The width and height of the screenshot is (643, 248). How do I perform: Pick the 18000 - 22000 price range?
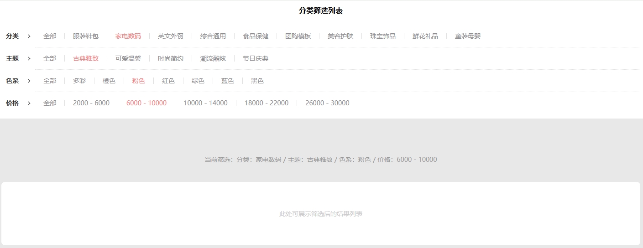tap(267, 103)
